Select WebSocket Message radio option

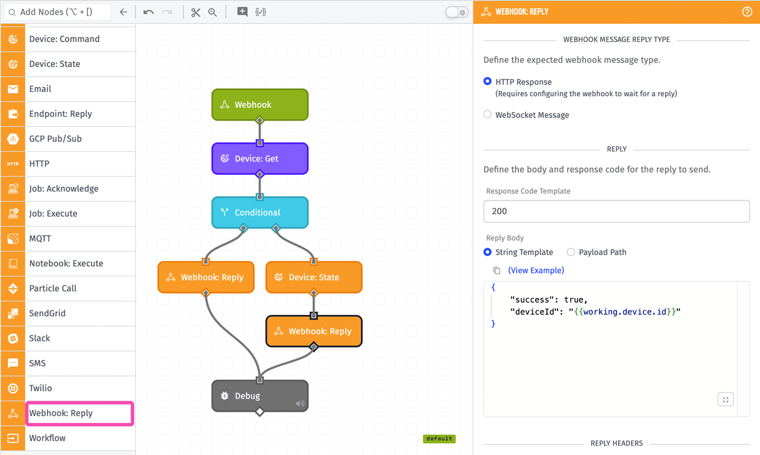[487, 114]
